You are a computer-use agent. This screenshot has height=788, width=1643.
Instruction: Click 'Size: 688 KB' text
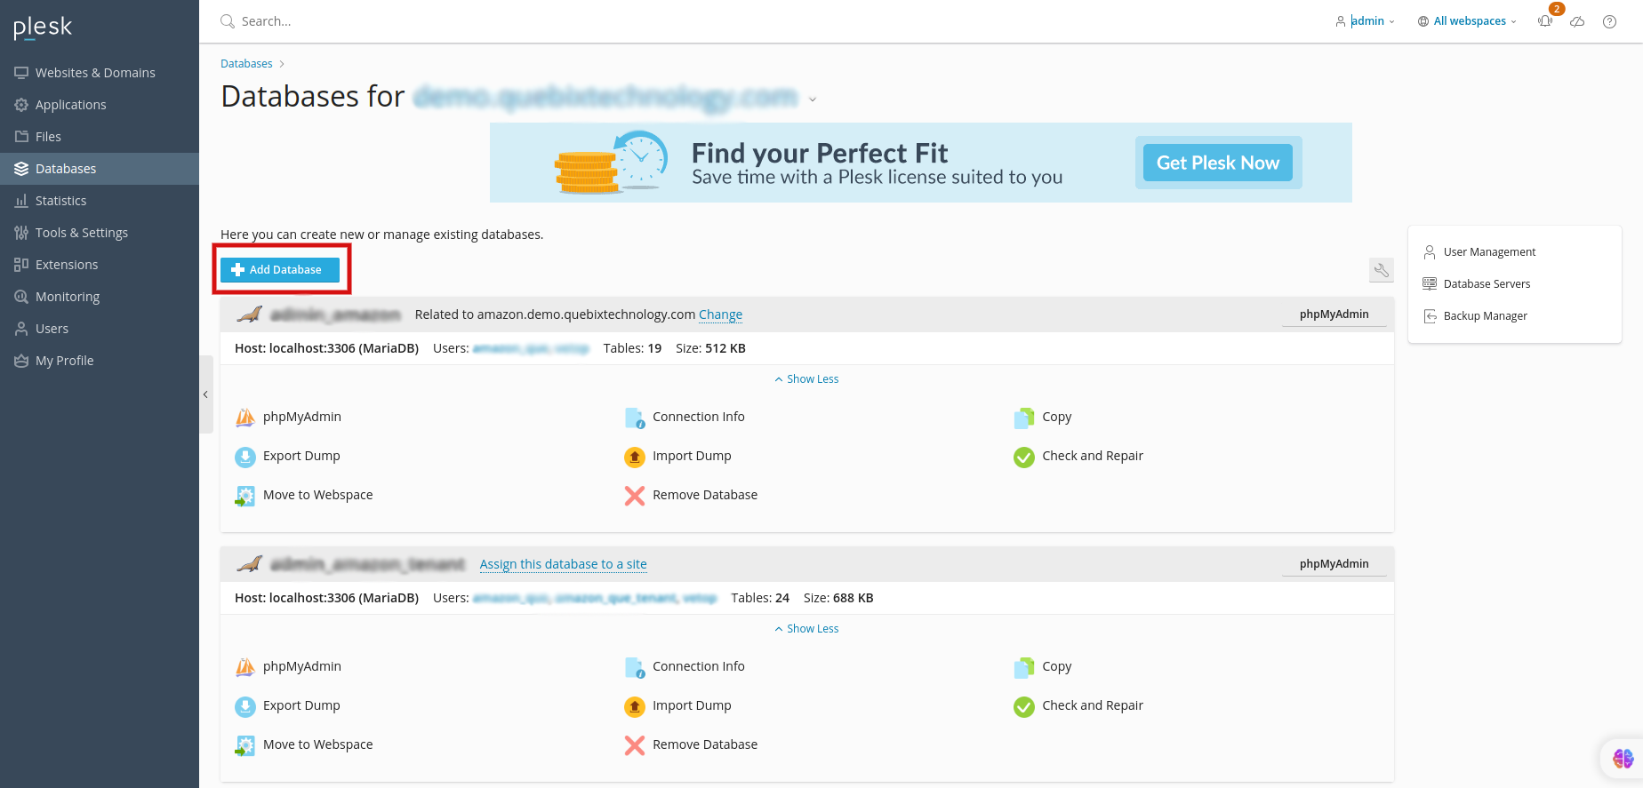pos(838,598)
